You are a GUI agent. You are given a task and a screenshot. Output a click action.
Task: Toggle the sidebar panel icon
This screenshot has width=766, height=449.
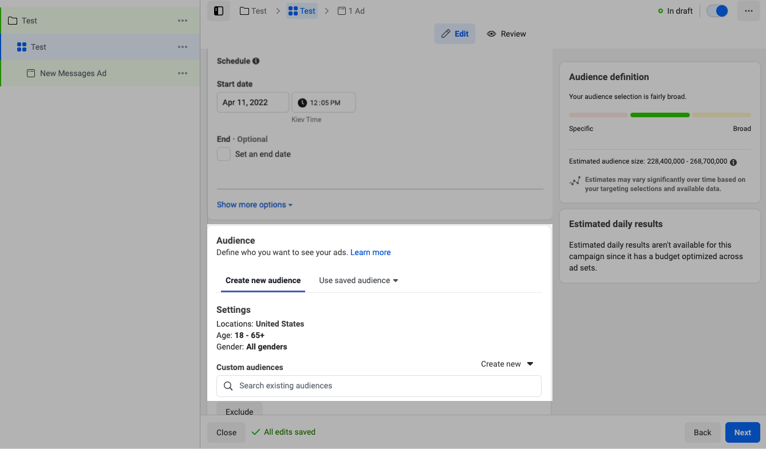click(218, 11)
